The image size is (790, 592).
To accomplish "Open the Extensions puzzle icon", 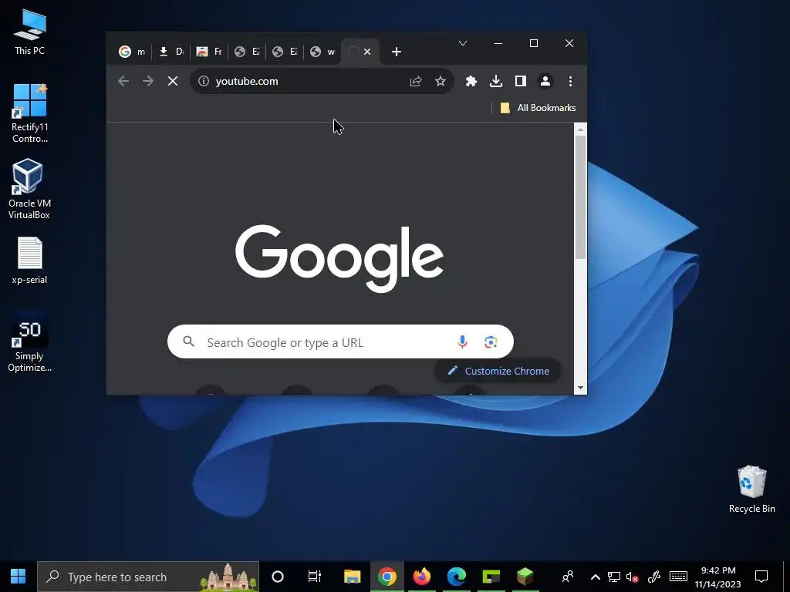I will pos(471,81).
